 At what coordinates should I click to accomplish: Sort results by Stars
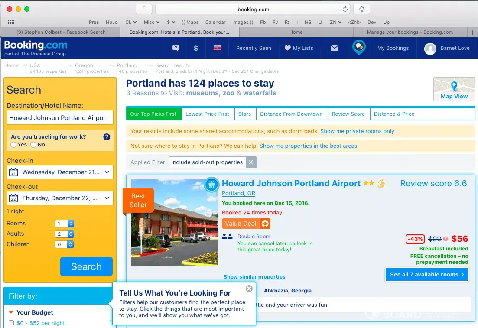(x=244, y=114)
